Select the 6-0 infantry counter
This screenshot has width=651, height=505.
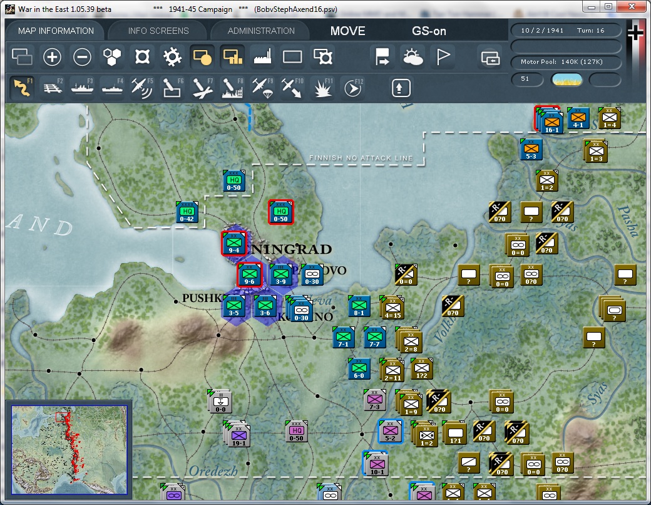click(359, 369)
